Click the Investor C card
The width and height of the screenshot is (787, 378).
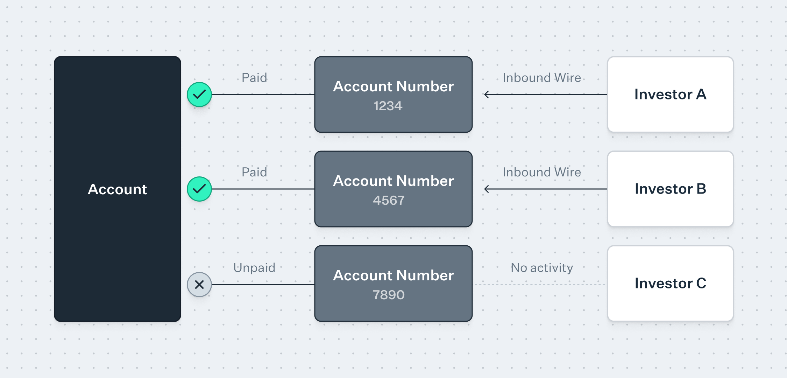pyautogui.click(x=670, y=283)
